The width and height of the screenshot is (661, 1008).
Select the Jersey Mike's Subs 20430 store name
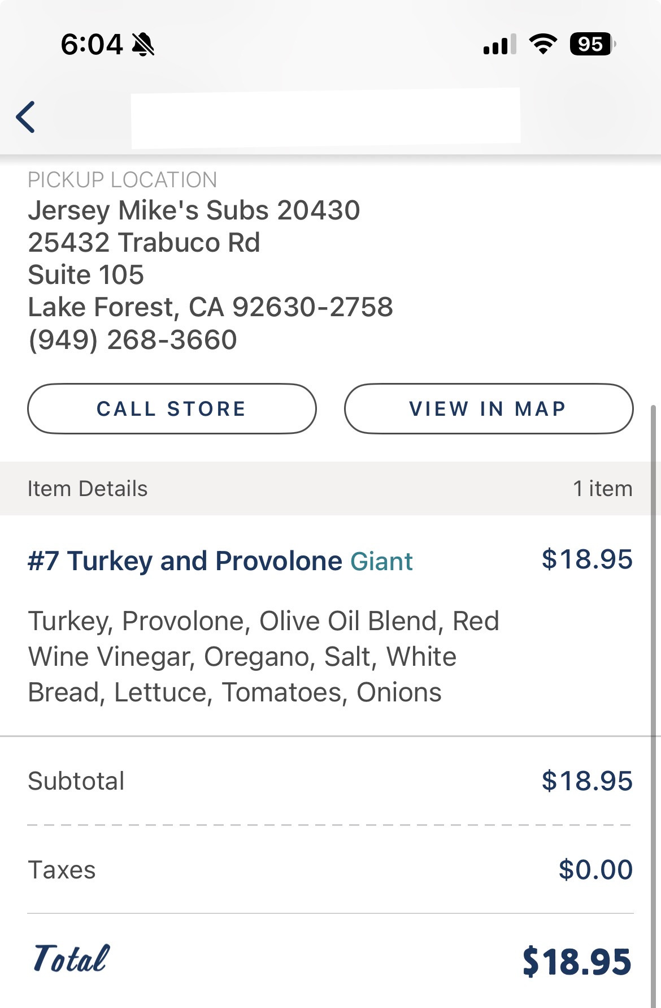[x=194, y=210]
